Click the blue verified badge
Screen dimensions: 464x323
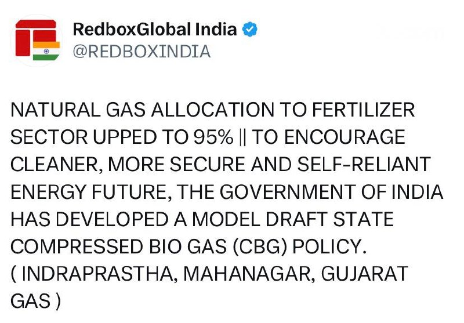[249, 30]
